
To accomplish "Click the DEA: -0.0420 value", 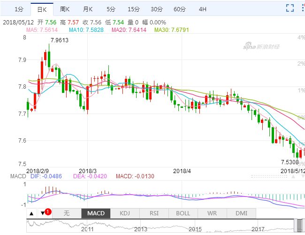I will (90, 176).
